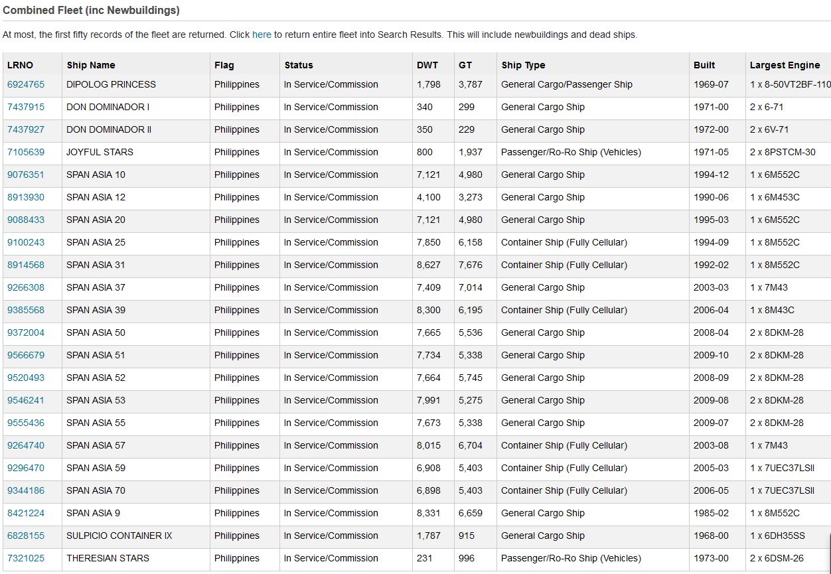Click the GT column header
This screenshot has height=574, width=831.
click(x=465, y=65)
